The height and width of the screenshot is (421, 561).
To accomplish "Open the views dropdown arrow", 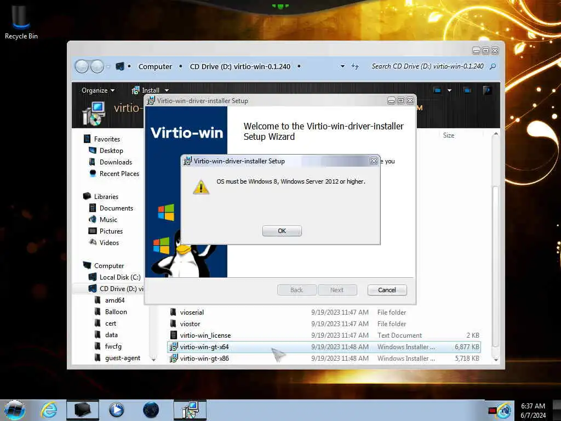I will coord(449,90).
